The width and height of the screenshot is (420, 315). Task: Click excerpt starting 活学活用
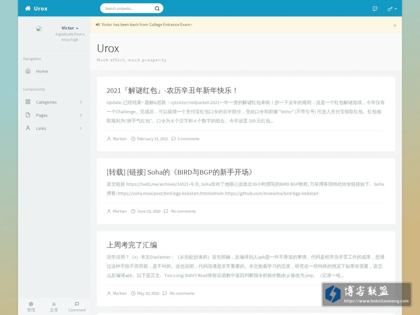(x=246, y=266)
